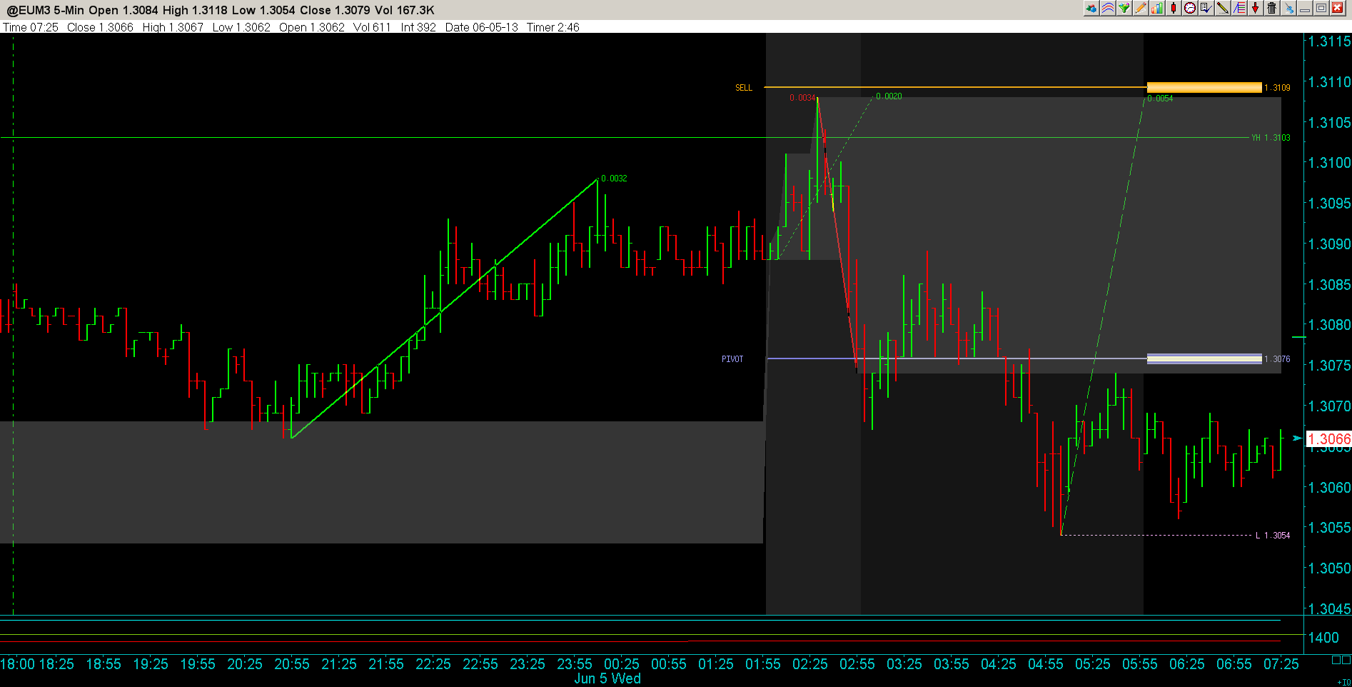Close the chart with red X
This screenshot has width=1352, height=687.
[x=1338, y=9]
